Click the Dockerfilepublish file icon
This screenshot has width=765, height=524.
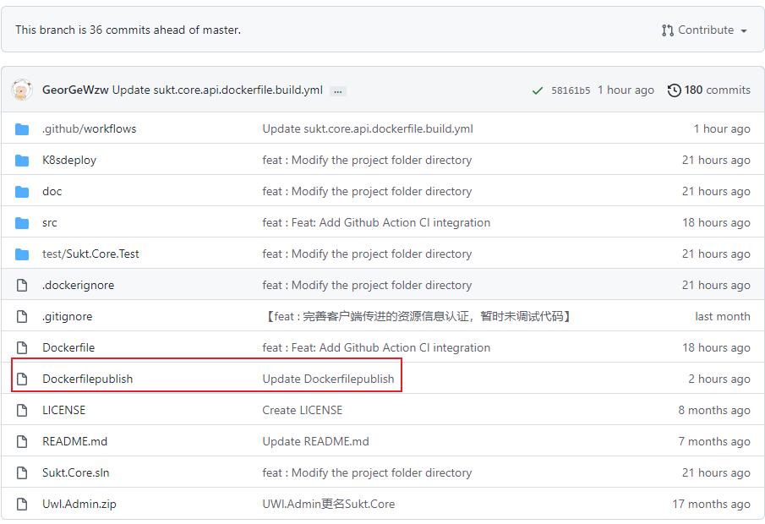(x=22, y=379)
